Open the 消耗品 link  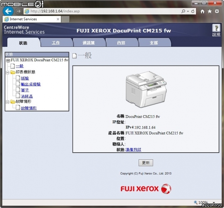point(27,96)
